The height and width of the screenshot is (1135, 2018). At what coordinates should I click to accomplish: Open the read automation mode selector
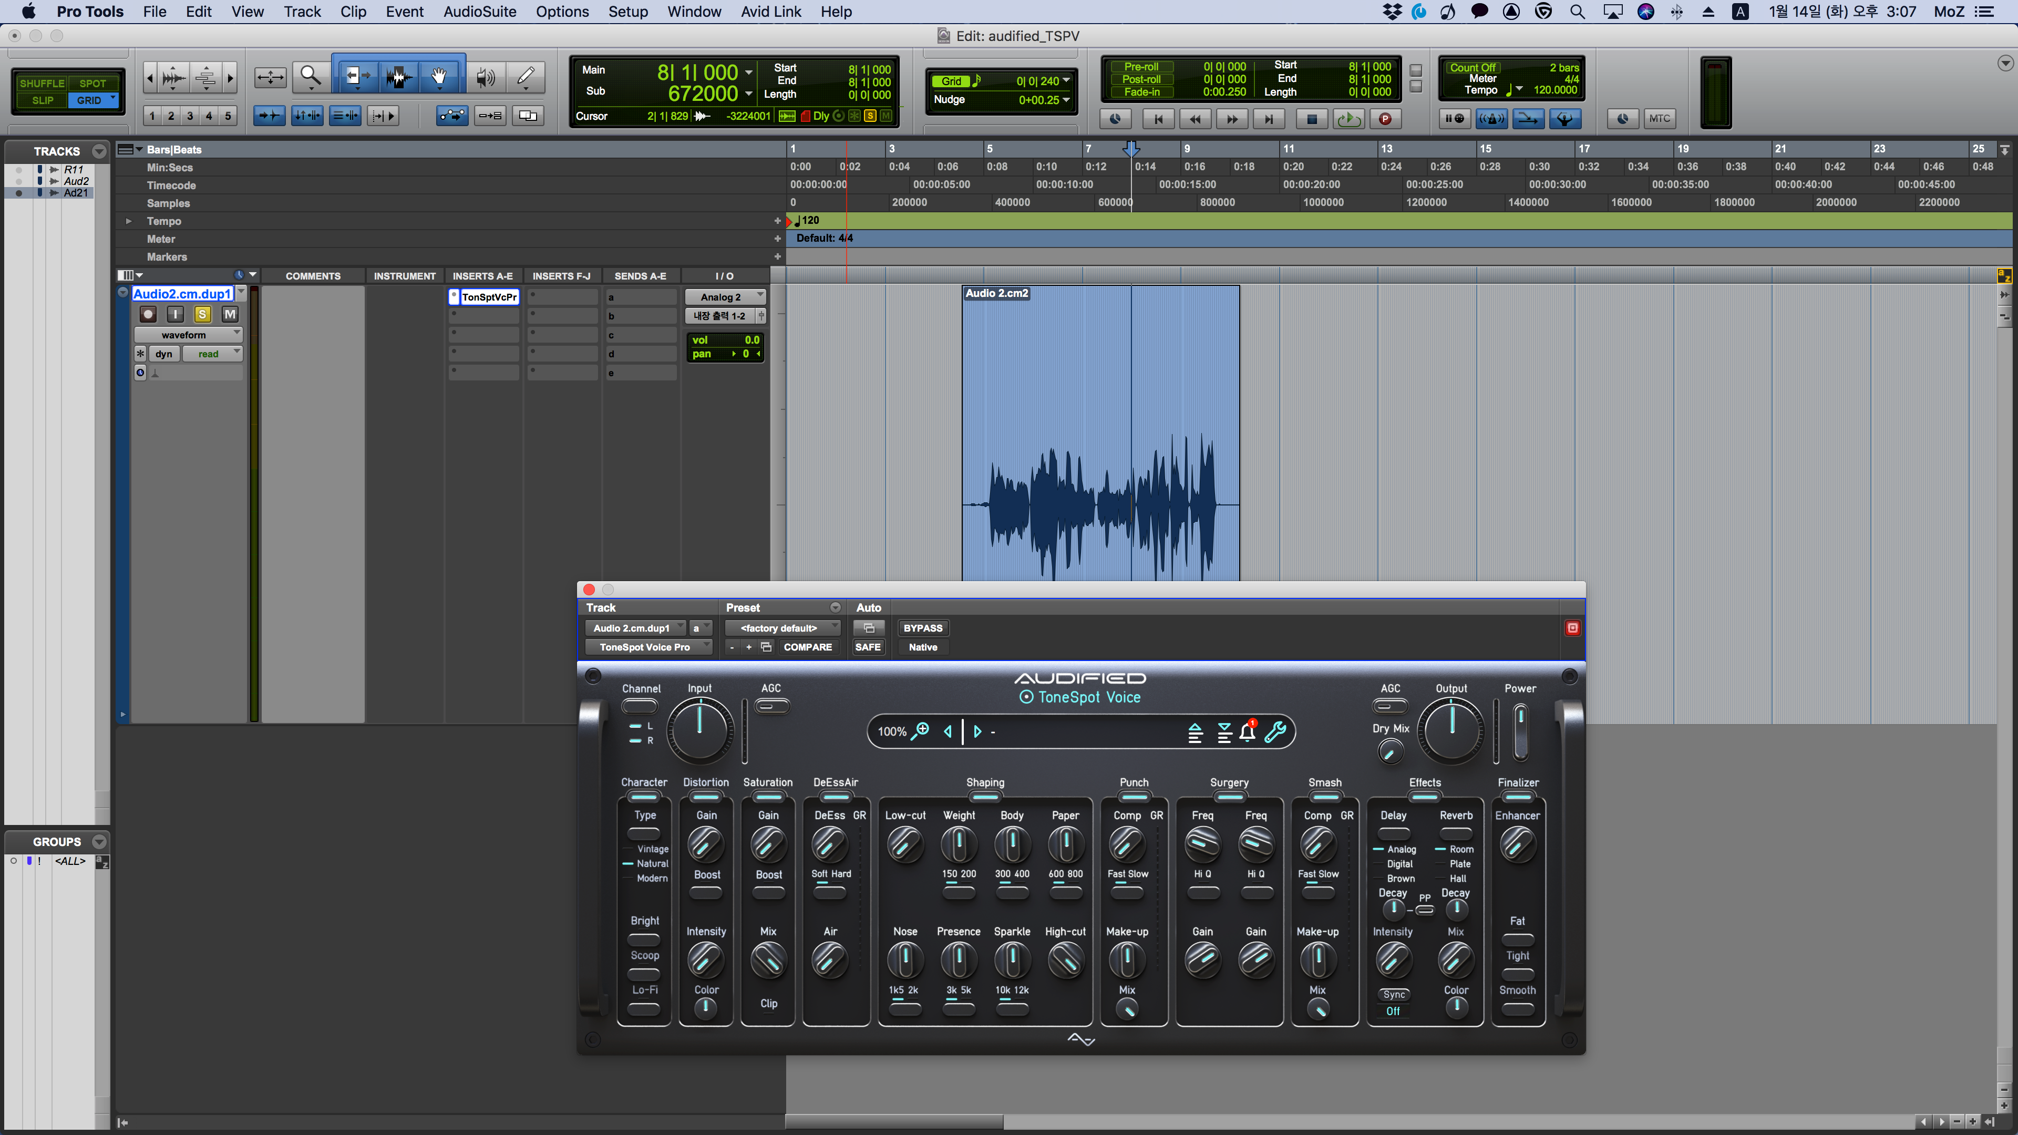click(x=212, y=354)
